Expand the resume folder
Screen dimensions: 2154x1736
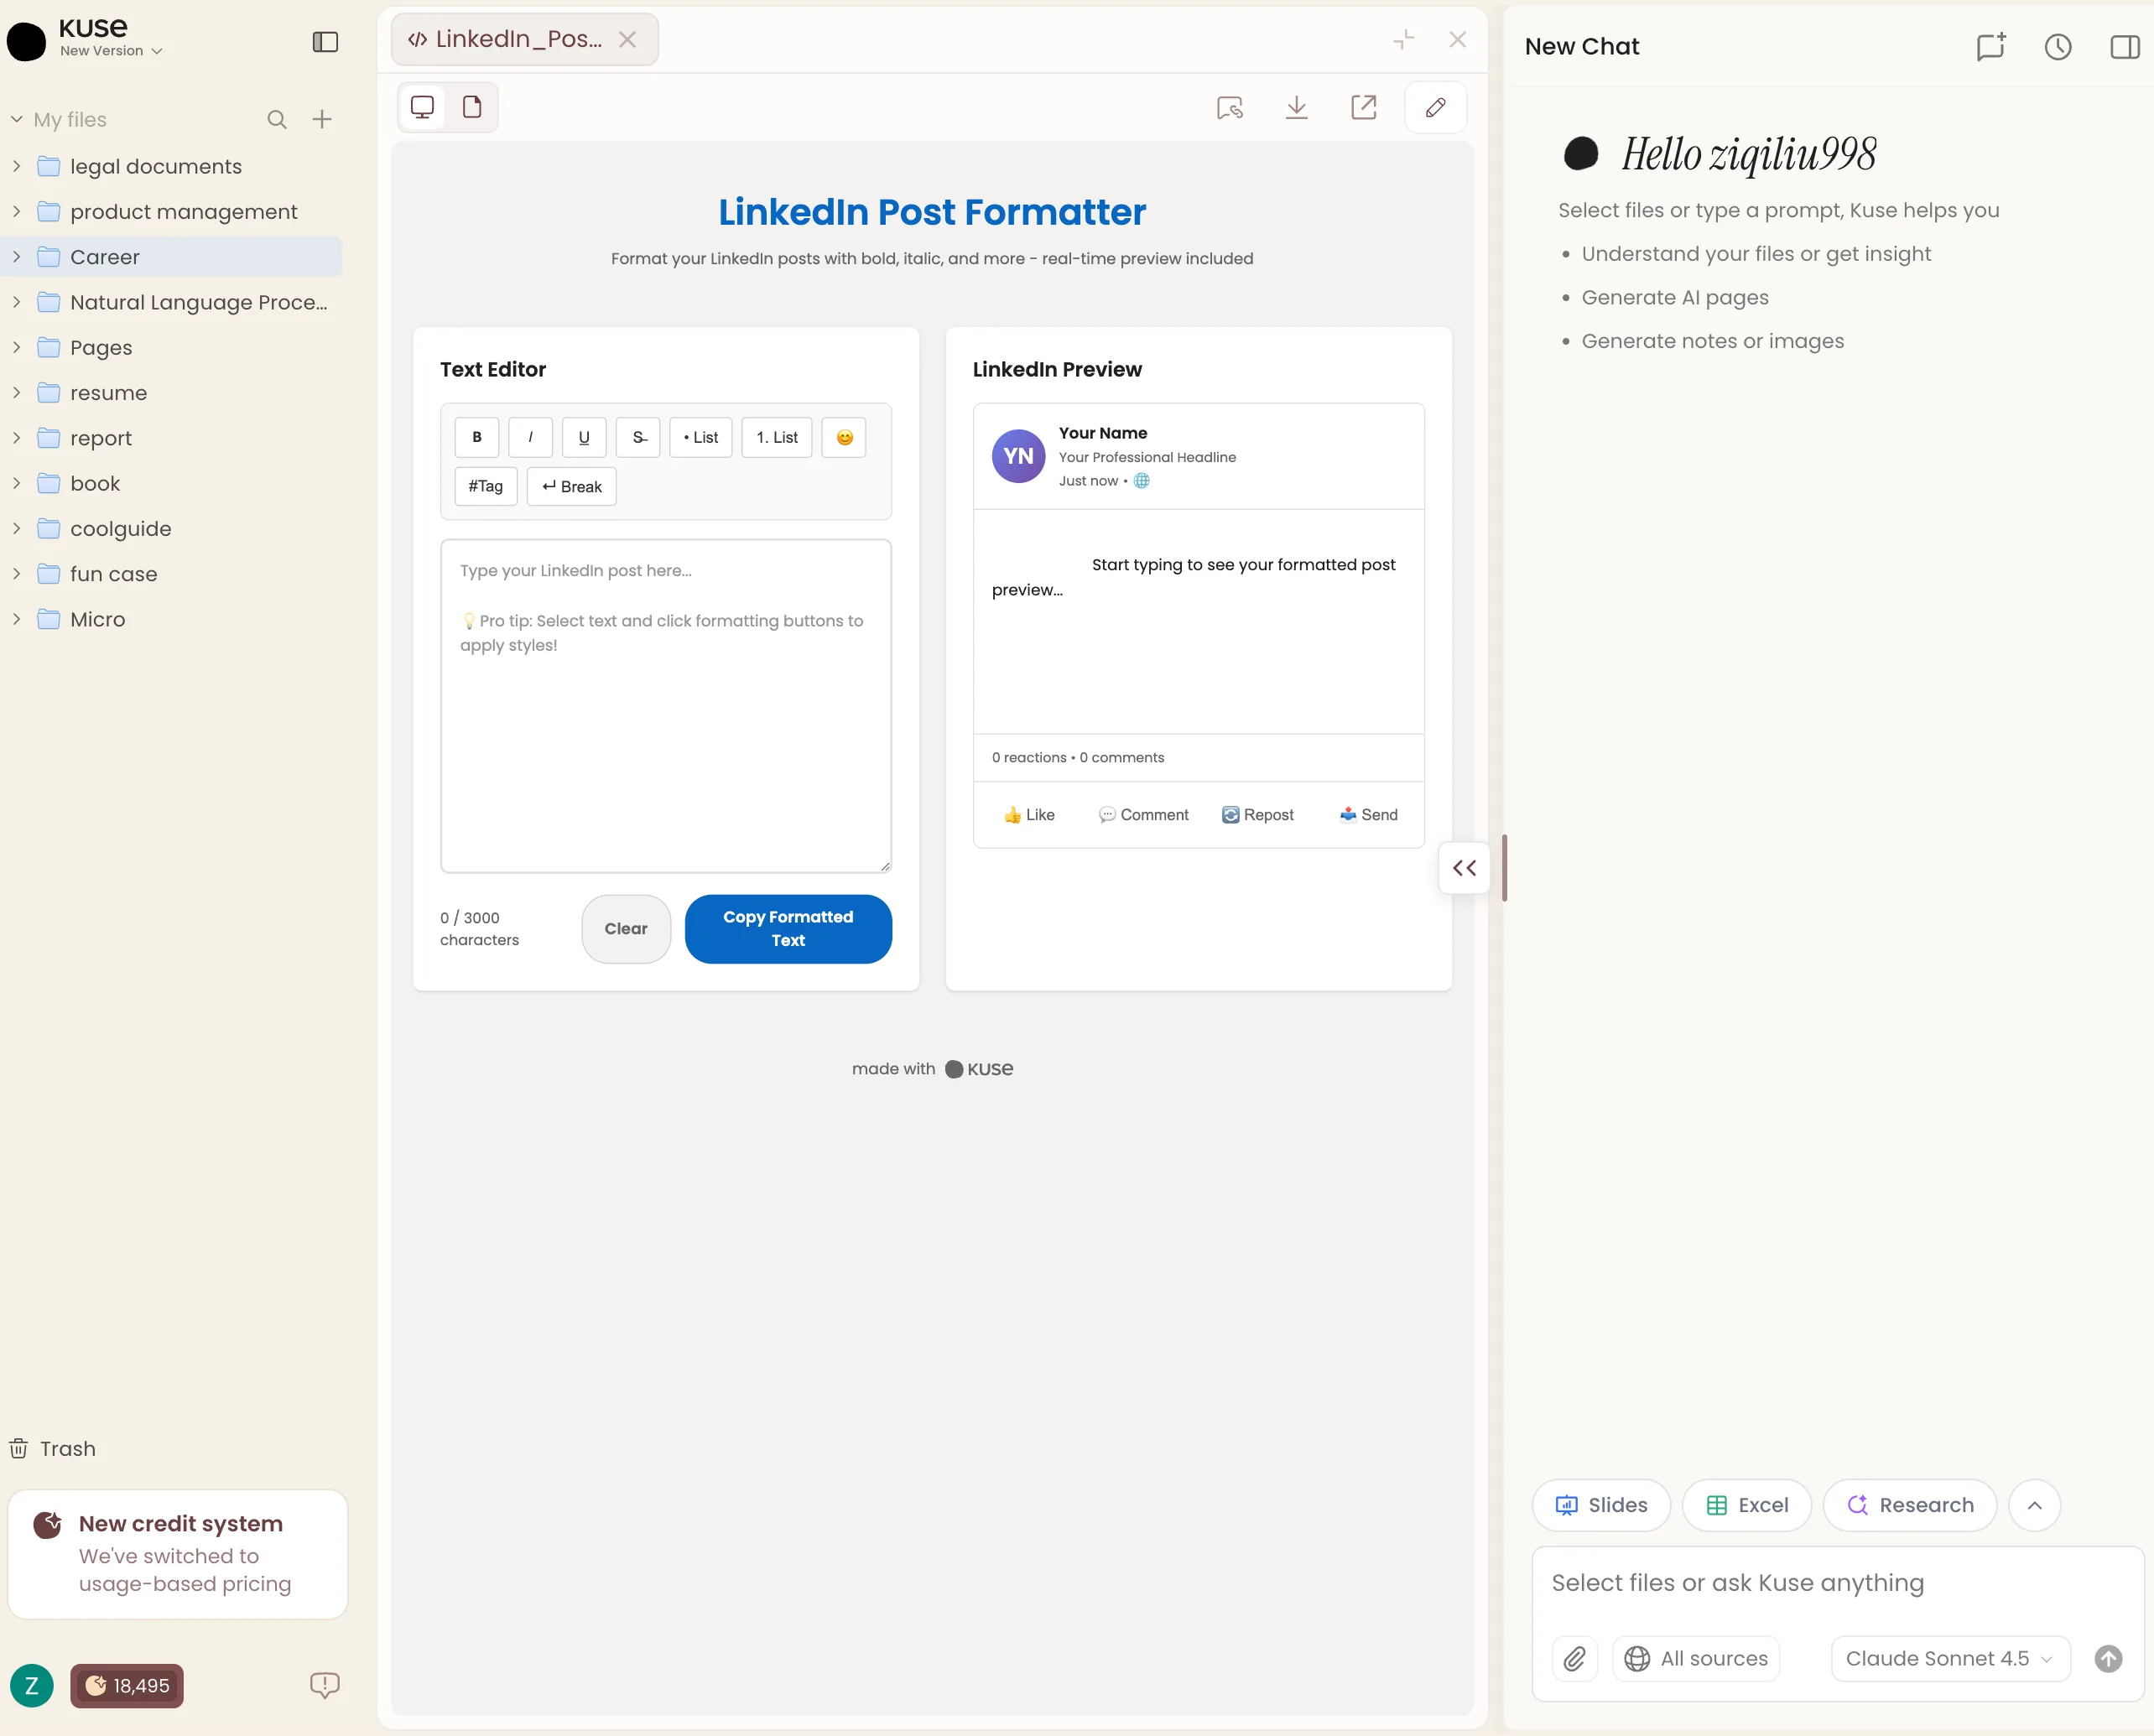(x=17, y=393)
